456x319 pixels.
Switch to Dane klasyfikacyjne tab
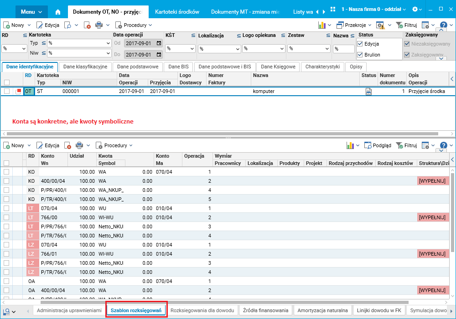tap(85, 67)
